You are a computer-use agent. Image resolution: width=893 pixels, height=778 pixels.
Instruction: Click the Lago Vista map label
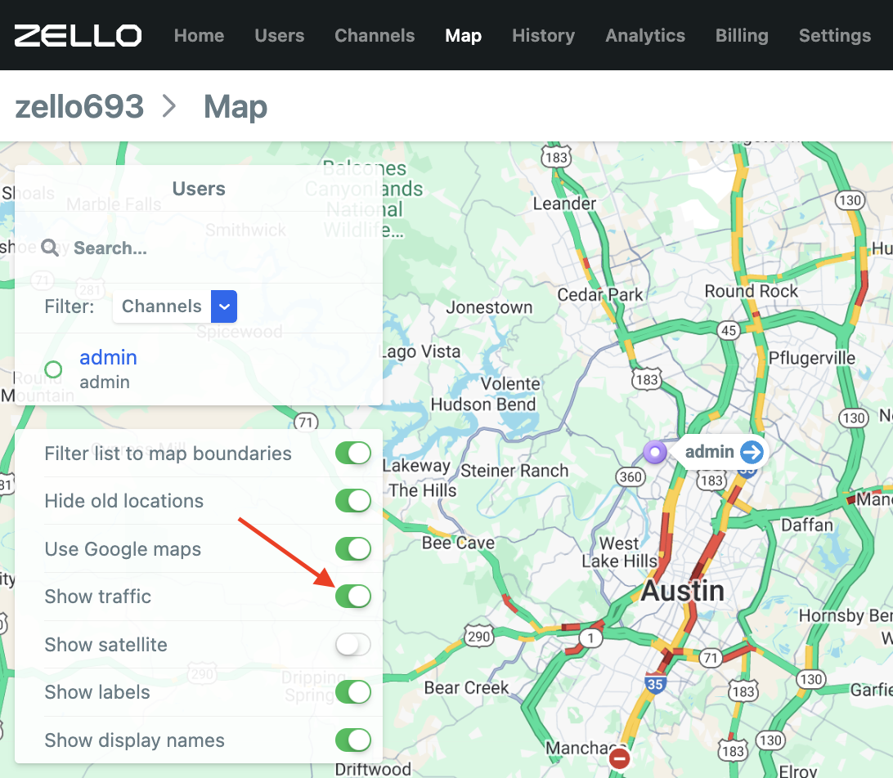tap(421, 351)
